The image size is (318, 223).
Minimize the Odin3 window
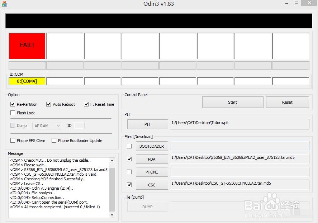[x=287, y=3]
